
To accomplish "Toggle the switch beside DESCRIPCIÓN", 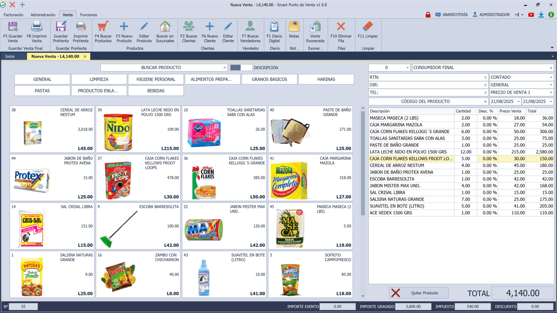I will click(x=241, y=68).
